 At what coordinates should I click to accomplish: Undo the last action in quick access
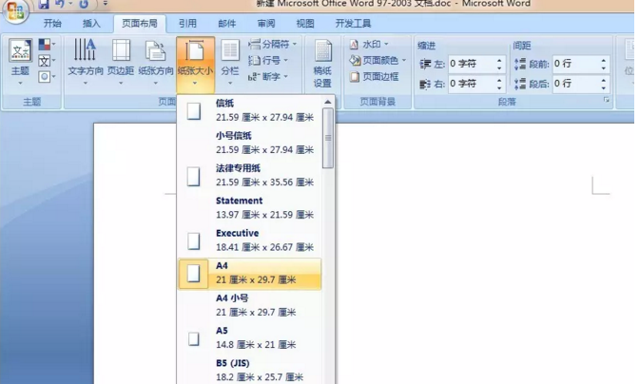coord(60,4)
